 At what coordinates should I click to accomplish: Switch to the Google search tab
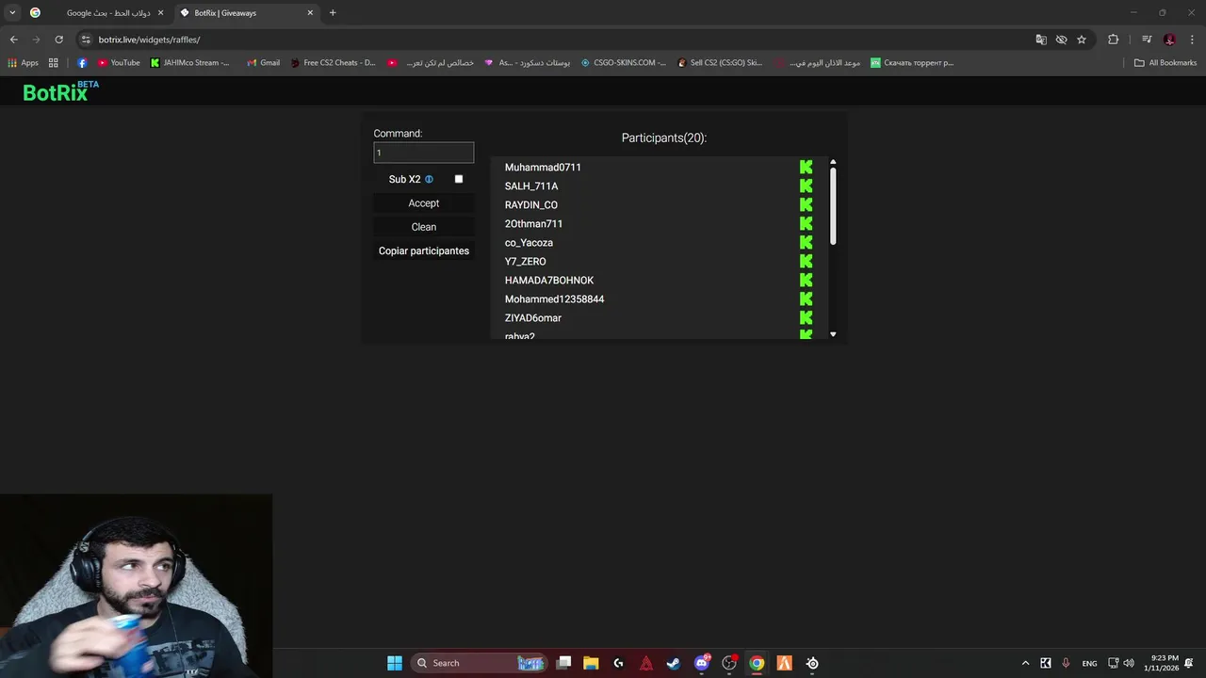[x=98, y=13]
